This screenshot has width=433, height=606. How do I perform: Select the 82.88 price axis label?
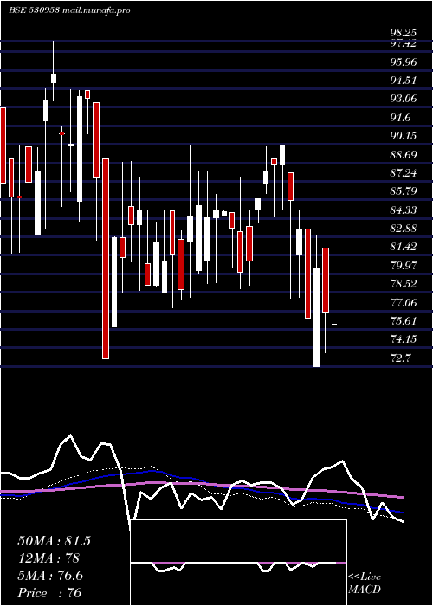[x=404, y=229]
